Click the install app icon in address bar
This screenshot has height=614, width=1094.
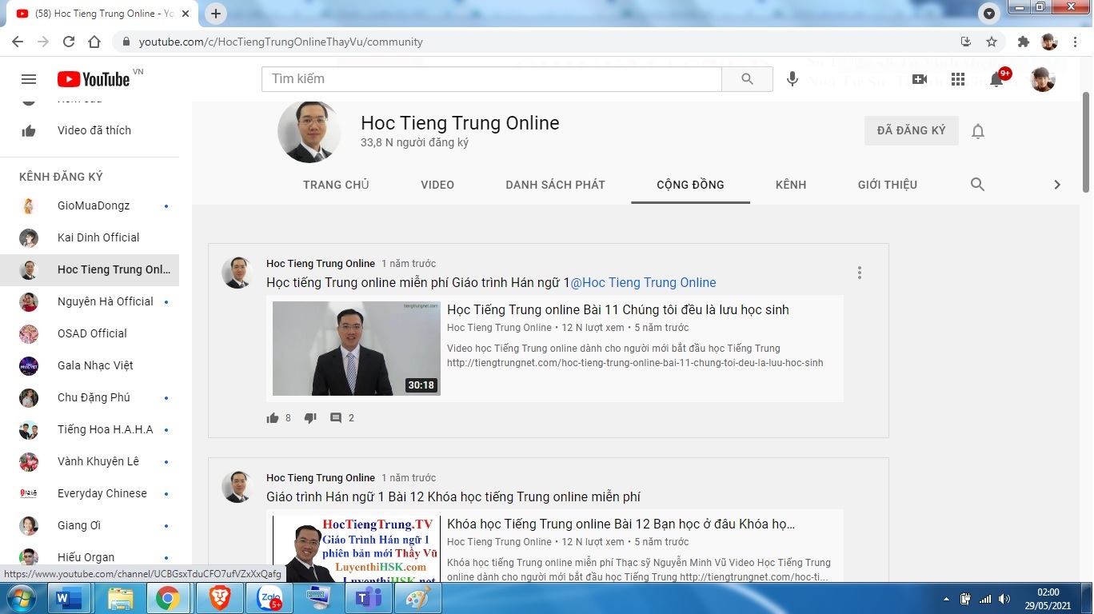coord(966,42)
